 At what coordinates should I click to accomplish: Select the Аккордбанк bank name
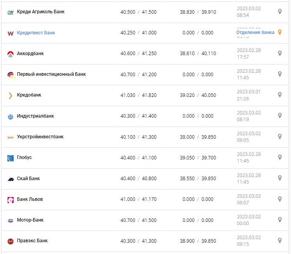30,54
